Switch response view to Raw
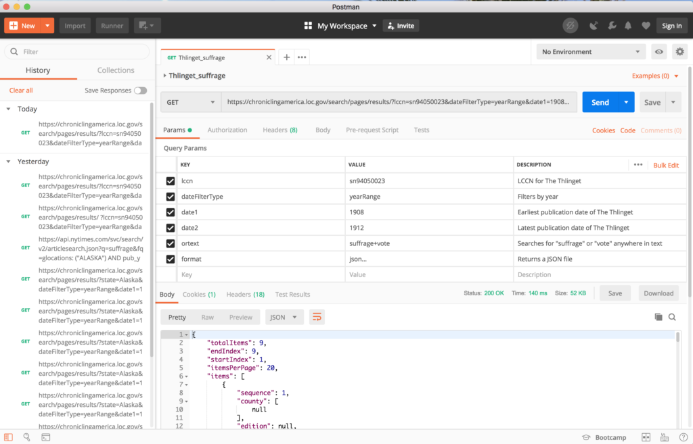Image resolution: width=693 pixels, height=444 pixels. pos(207,317)
